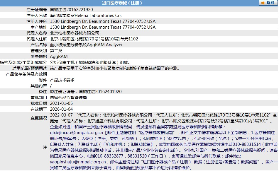Screen dimensions: 279x171
Task: Select change date 2022-03-07 in 变更情况
Action: click(x=61, y=115)
